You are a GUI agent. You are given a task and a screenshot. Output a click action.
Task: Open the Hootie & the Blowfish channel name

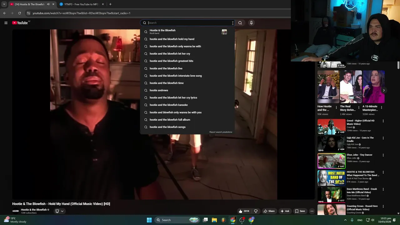pyautogui.click(x=34, y=210)
